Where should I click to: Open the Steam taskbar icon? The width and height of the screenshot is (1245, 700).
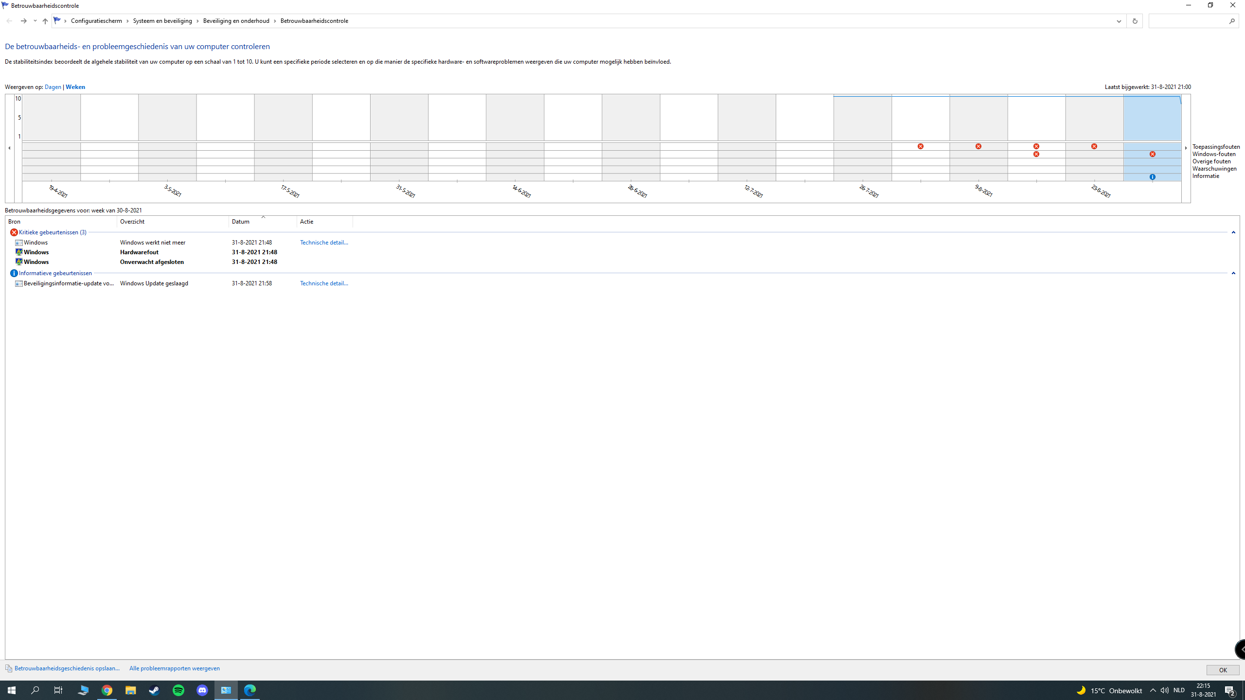coord(155,690)
